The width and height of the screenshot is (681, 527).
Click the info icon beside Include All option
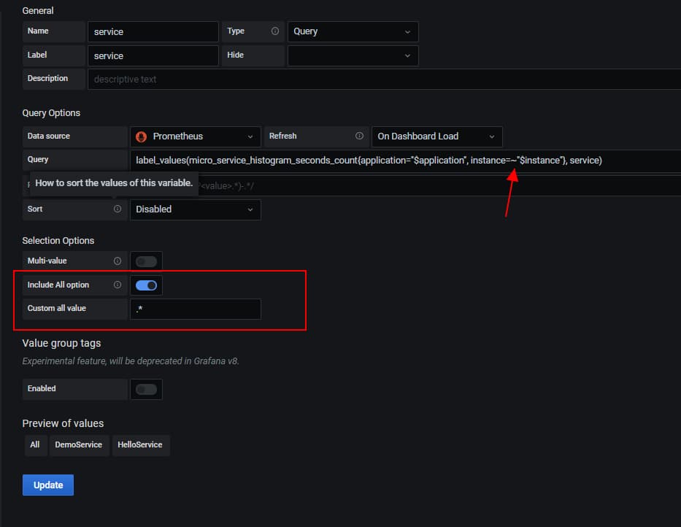(x=118, y=285)
